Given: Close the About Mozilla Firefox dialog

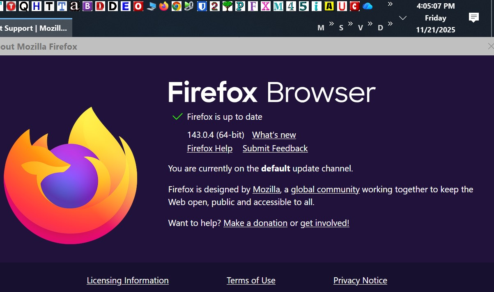Looking at the screenshot, I should click(x=491, y=46).
